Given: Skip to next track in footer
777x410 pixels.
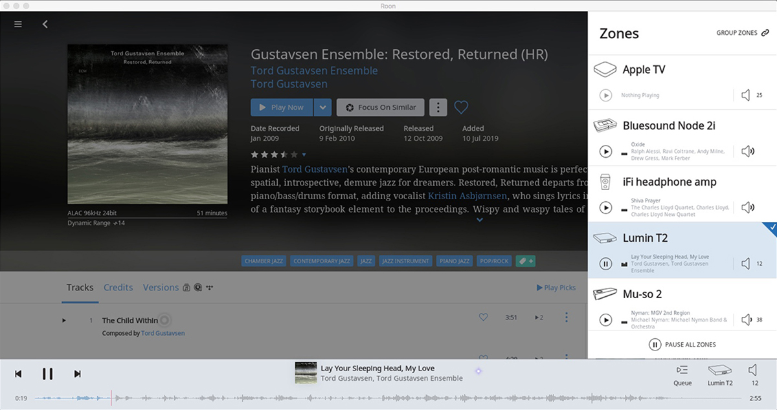Looking at the screenshot, I should (77, 374).
